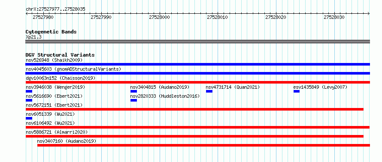Open the nsv6051339 (Wu2021) label
This screenshot has width=382, height=162.
pyautogui.click(x=50, y=114)
